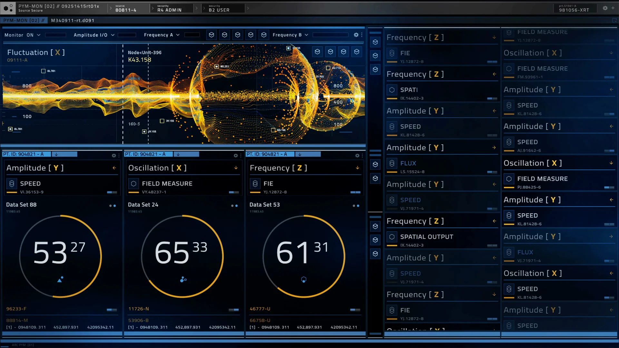Click the hexagon icon beside SPATIAL OUTPUT
619x348 pixels.
pyautogui.click(x=392, y=237)
